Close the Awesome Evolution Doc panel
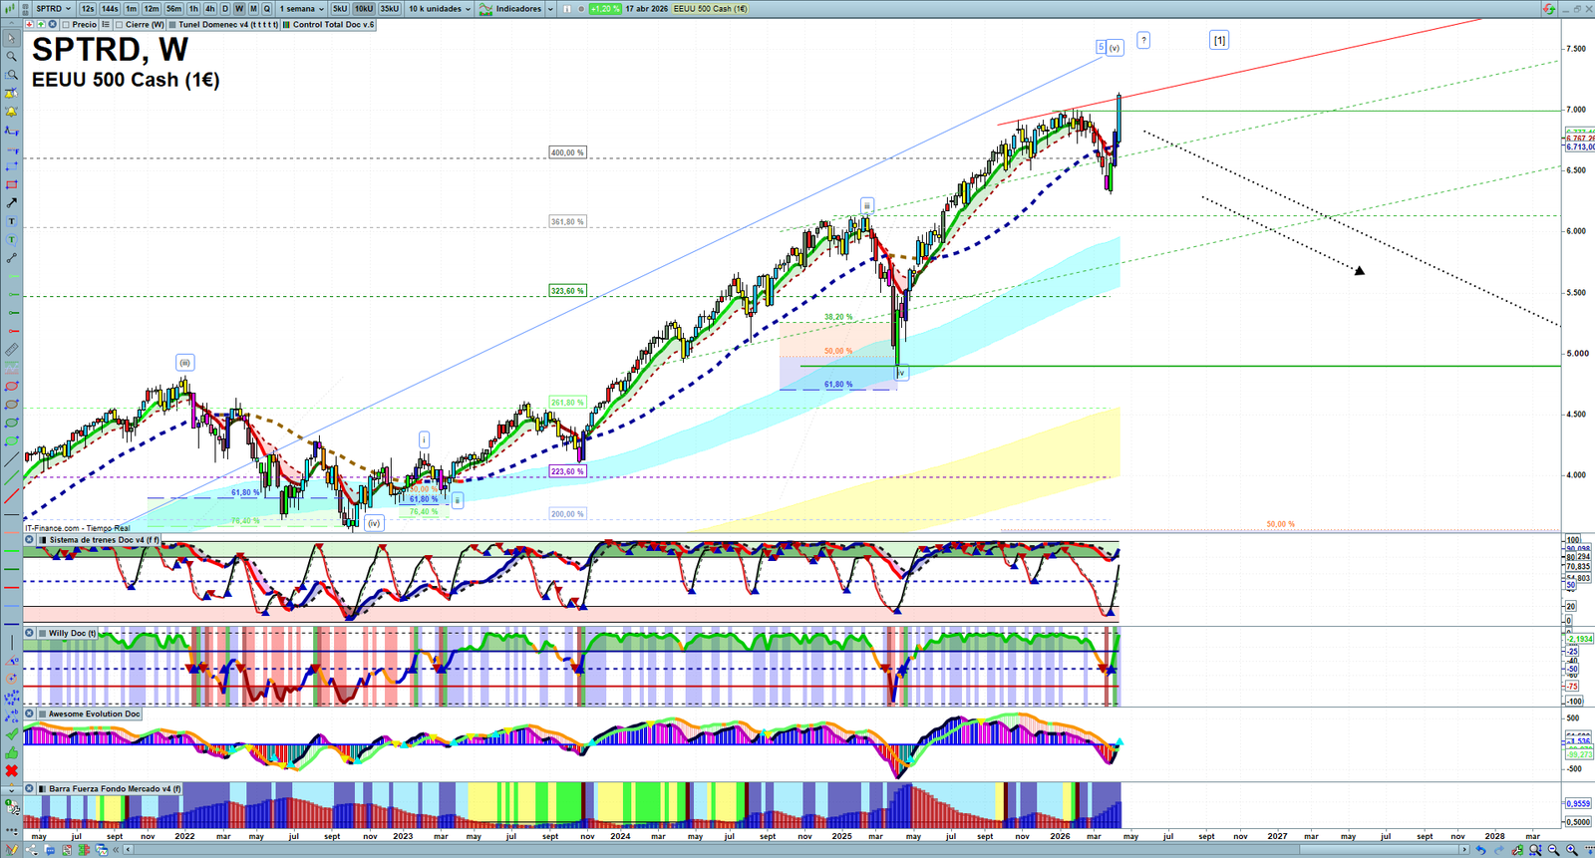This screenshot has width=1595, height=858. coord(30,714)
